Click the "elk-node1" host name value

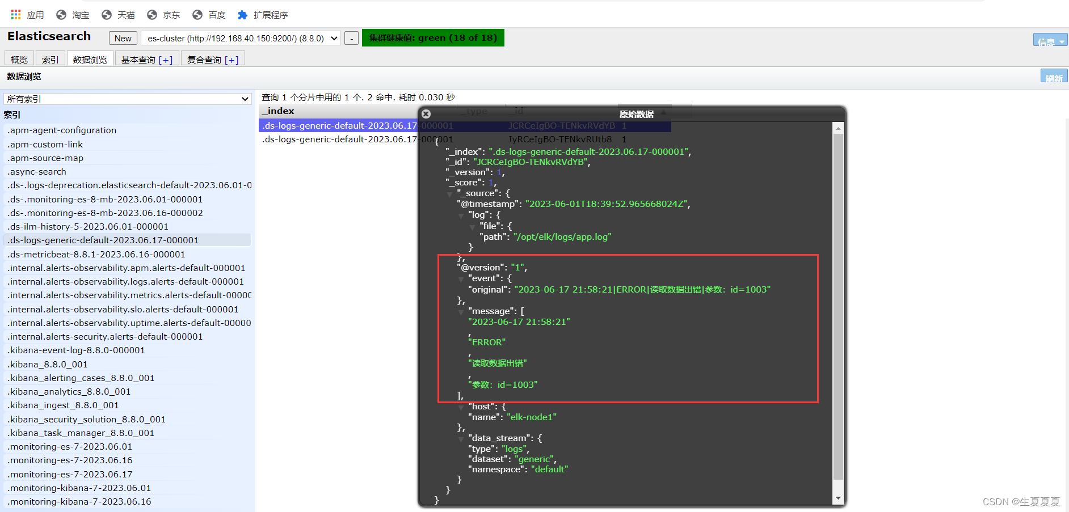pyautogui.click(x=531, y=417)
